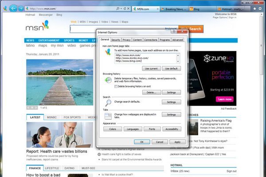Screen dimensions: 266x177
Task: Open Browsing history Settings button
Action: 171,92
